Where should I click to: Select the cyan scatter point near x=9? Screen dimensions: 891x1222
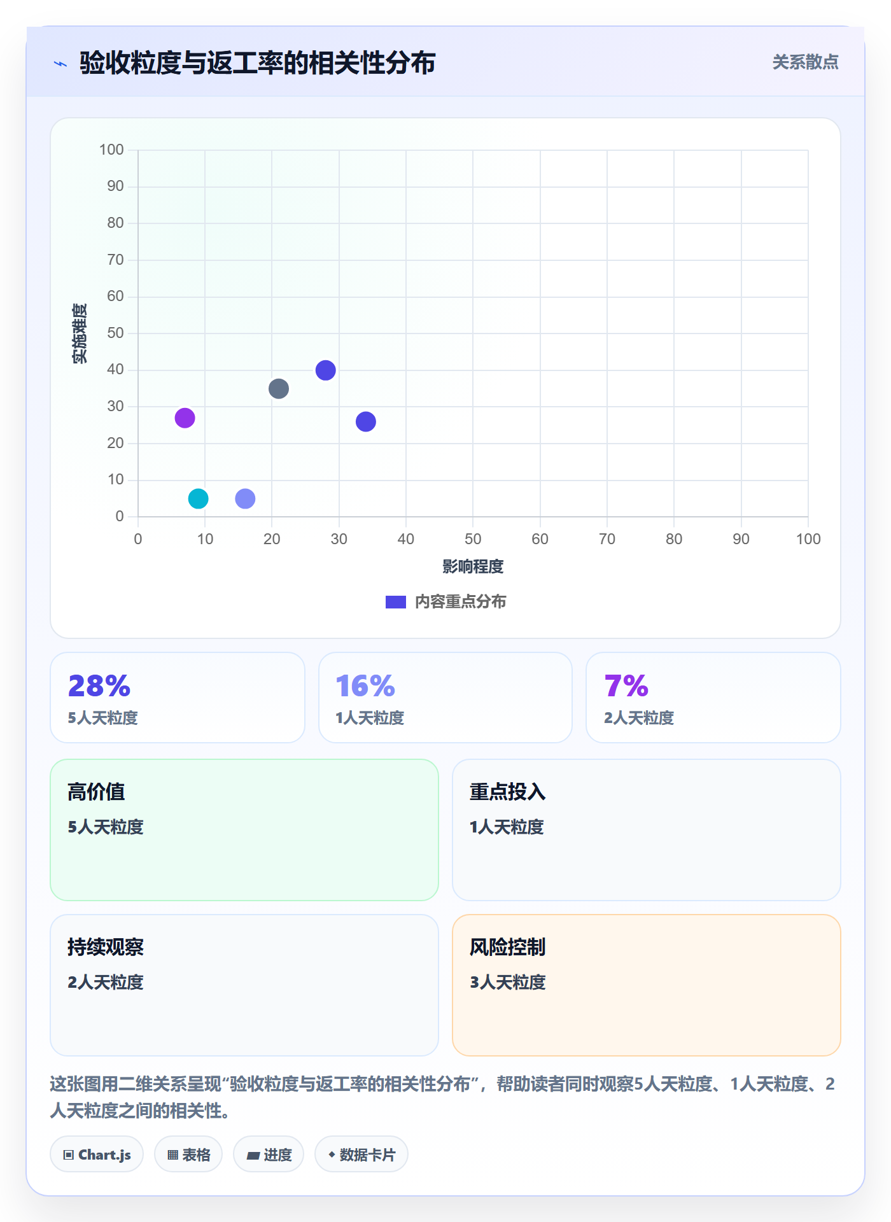tap(199, 498)
